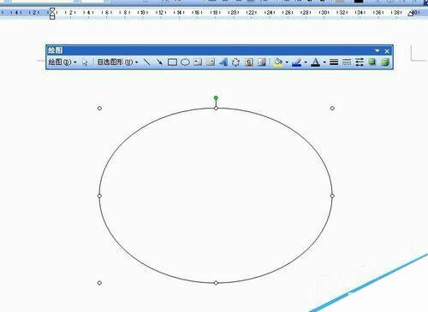Click the right indent marker on ruler
The width and height of the screenshot is (428, 312).
click(x=411, y=13)
